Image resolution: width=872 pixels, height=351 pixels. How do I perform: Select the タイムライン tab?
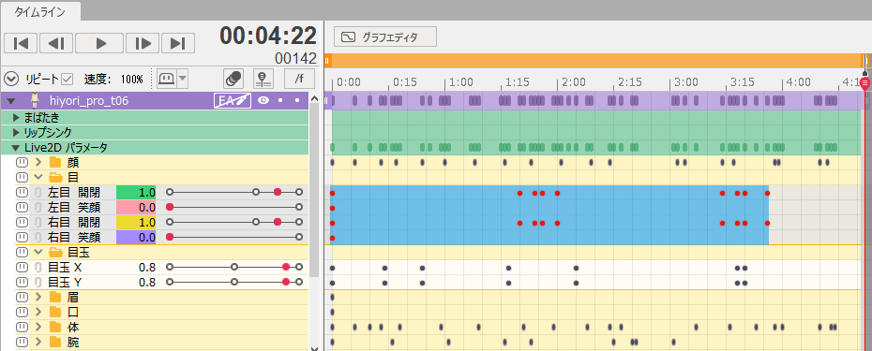point(40,11)
